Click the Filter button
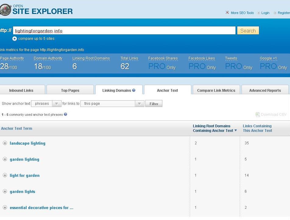The height and width of the screenshot is (220, 290). tap(154, 104)
